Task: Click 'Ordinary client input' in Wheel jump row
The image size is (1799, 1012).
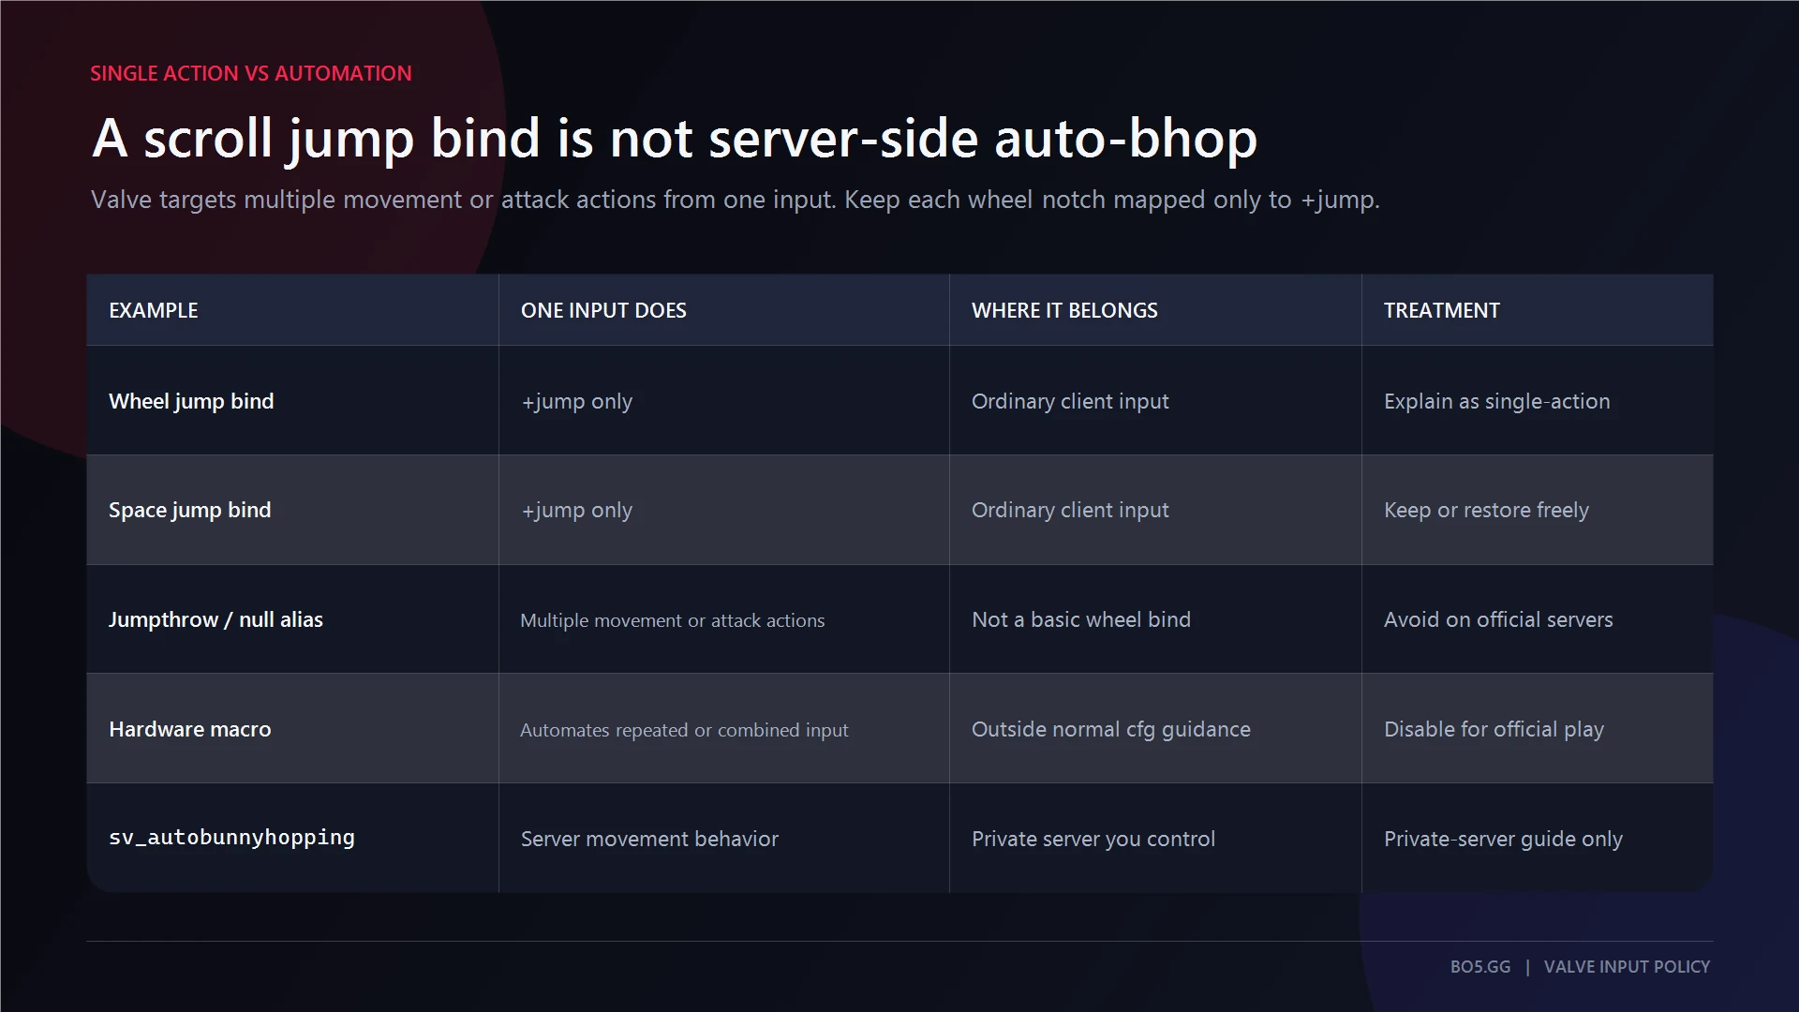Action: (x=1070, y=401)
